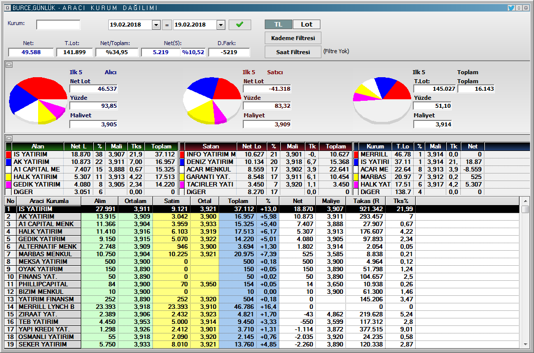Switch to Lot view toggle
Viewport: 534px width, 353px height.
(306, 24)
